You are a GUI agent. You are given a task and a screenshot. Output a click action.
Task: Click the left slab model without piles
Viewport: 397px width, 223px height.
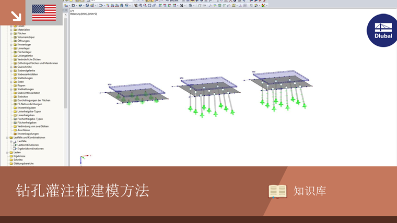pyautogui.click(x=134, y=94)
